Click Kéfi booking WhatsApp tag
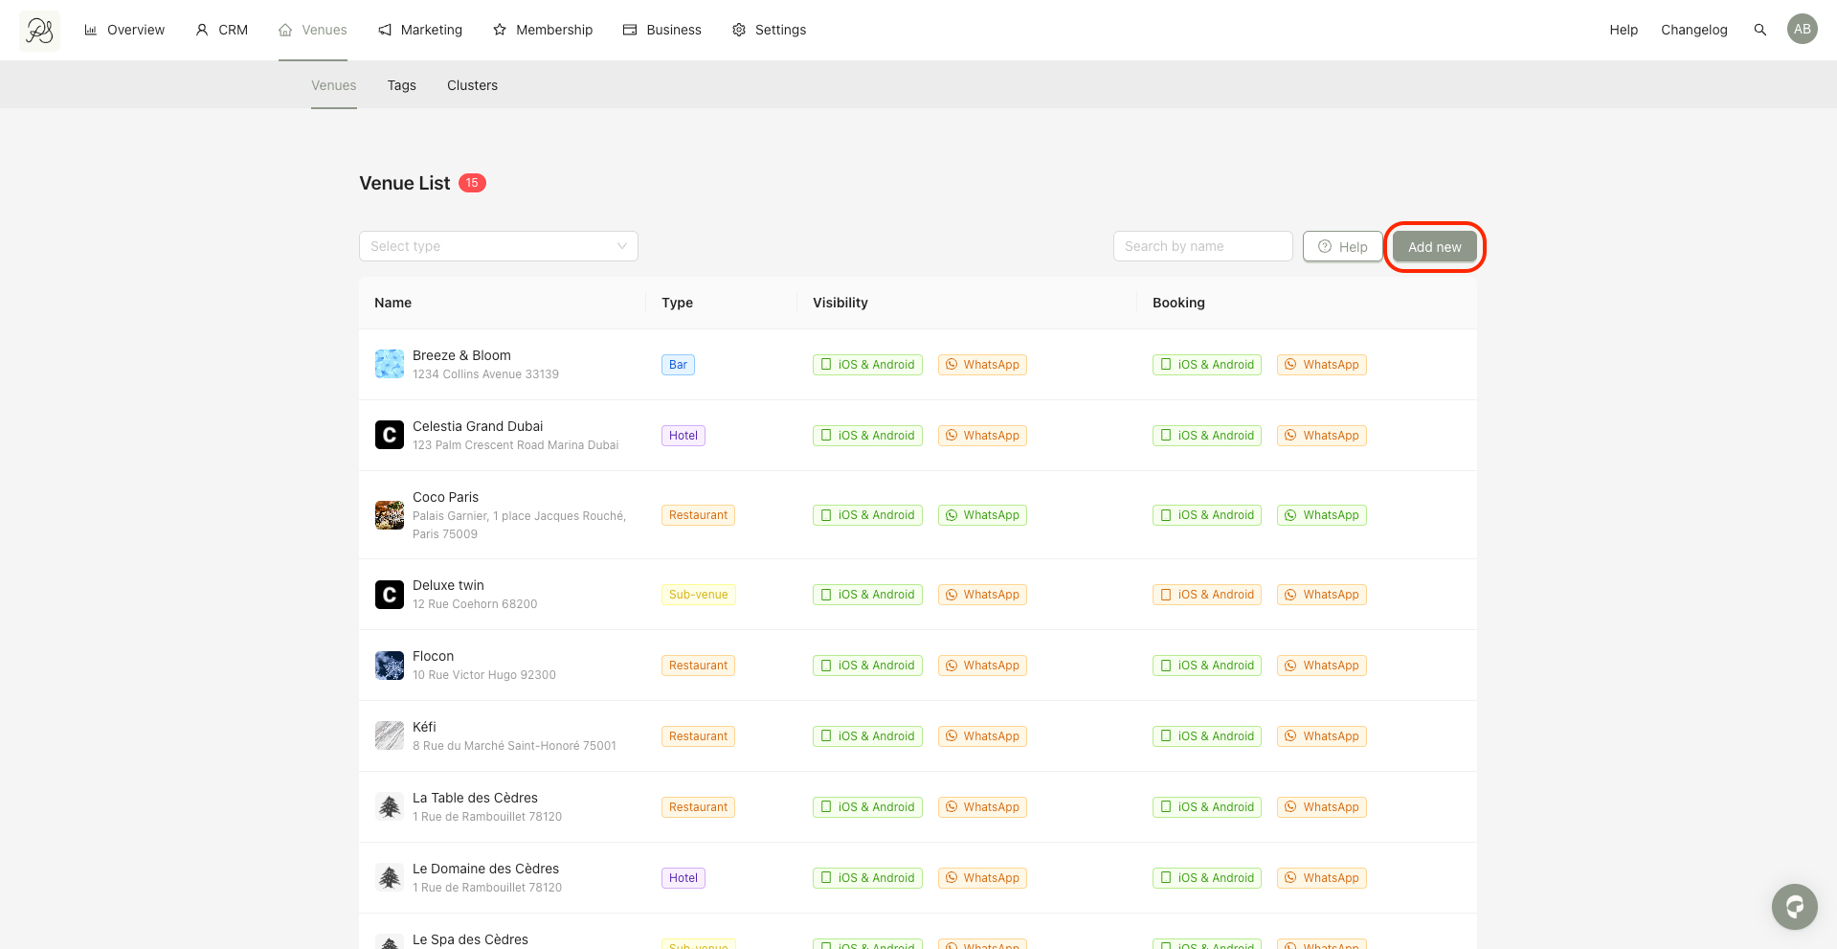The width and height of the screenshot is (1837, 949). (1321, 736)
